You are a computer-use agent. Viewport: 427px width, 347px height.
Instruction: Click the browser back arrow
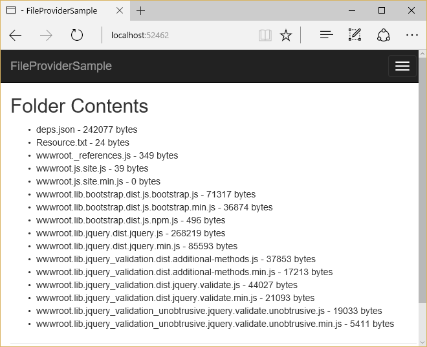click(x=16, y=36)
